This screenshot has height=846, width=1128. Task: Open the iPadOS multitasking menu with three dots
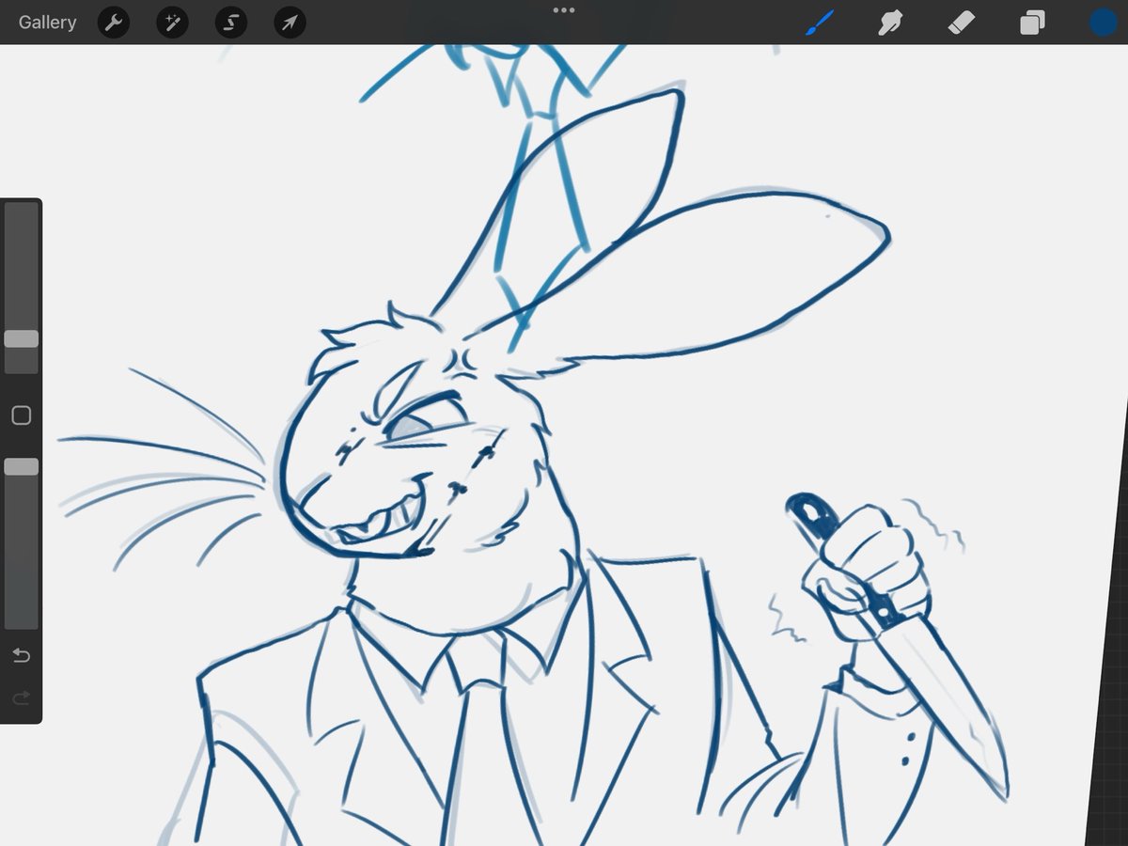pos(564,11)
